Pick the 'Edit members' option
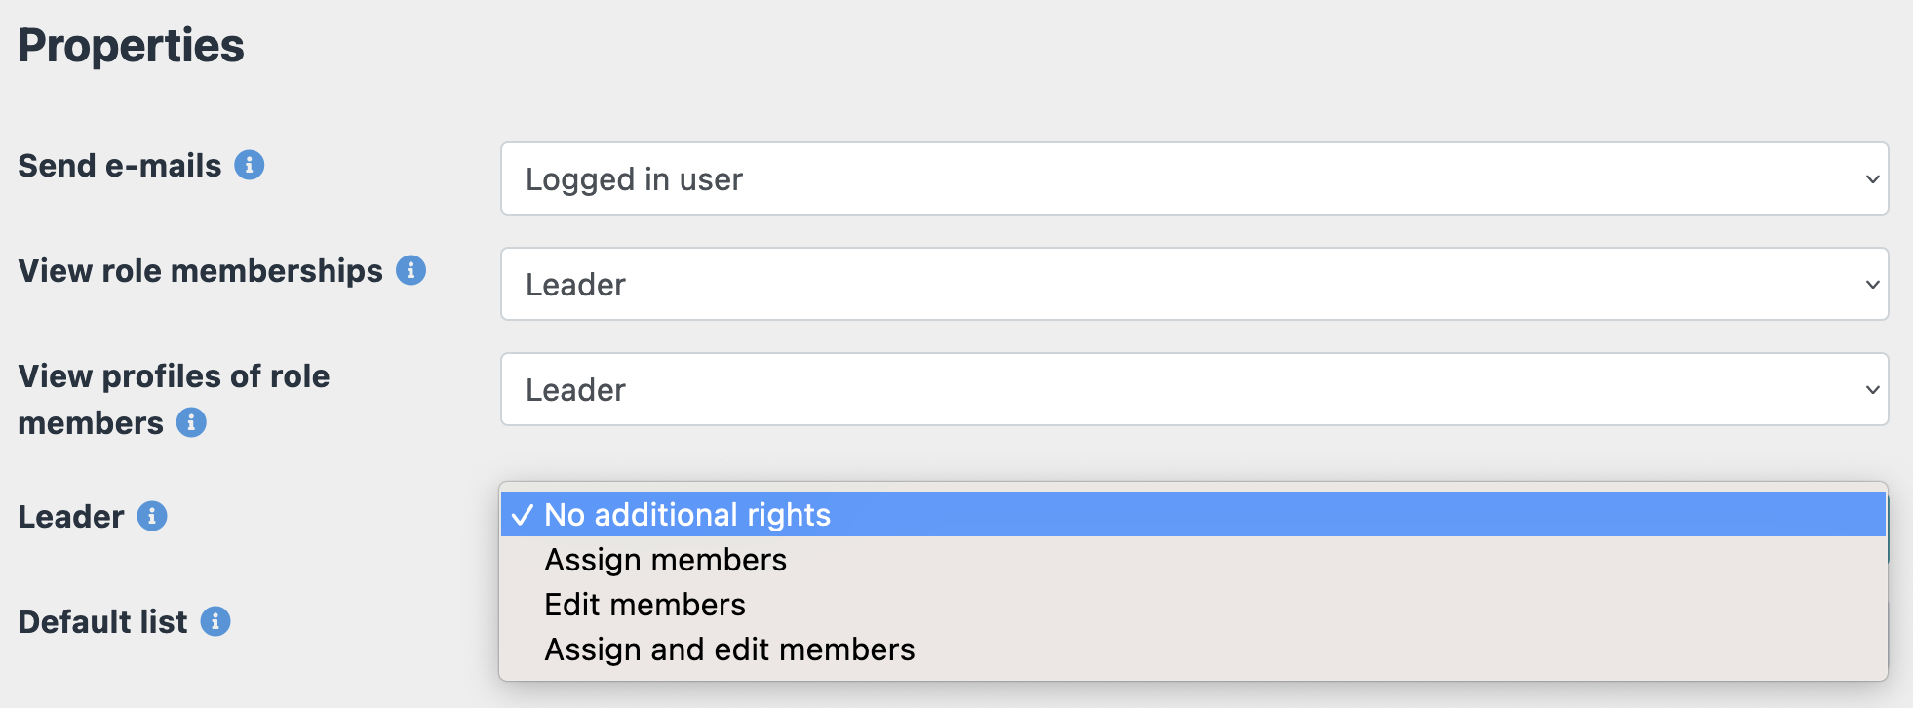The image size is (1913, 708). coord(644,605)
